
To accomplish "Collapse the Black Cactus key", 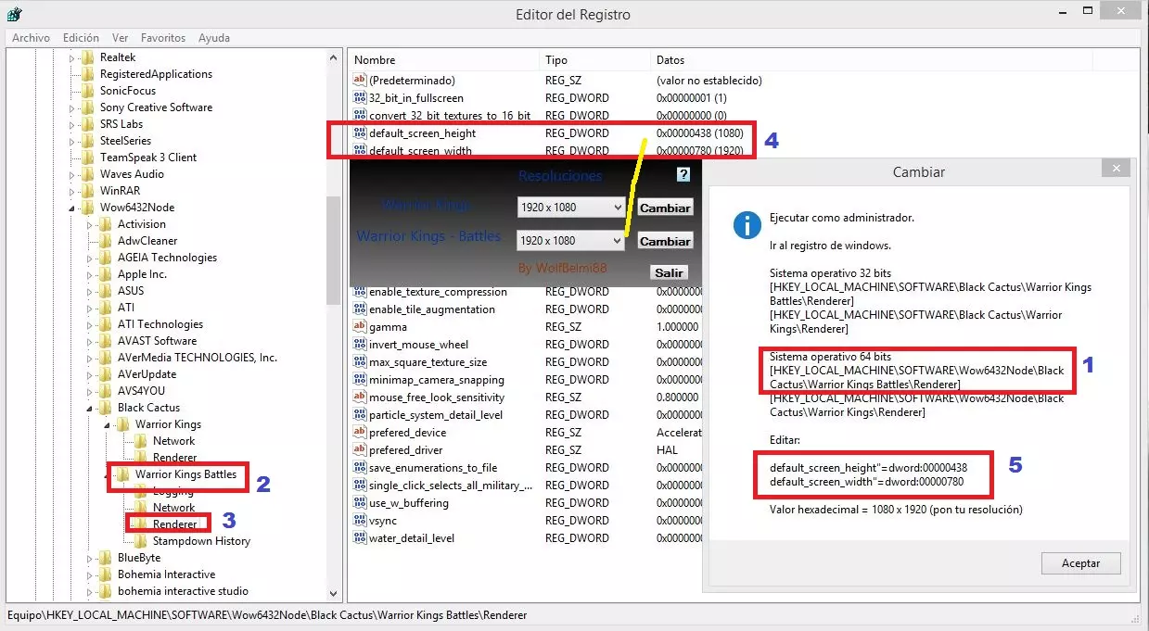I will 90,408.
